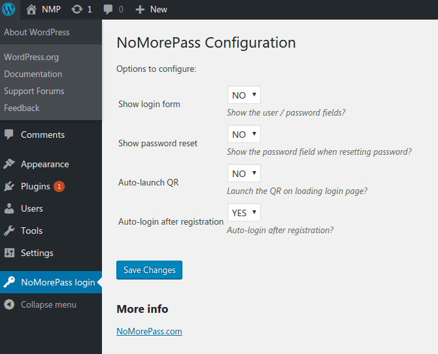Open the Users menu item
The width and height of the screenshot is (438, 354).
31,208
